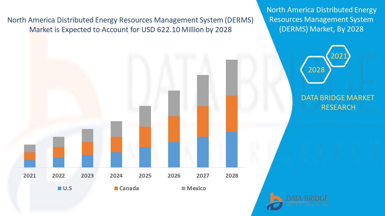Select the gray Mexico legend marker
Image resolution: width=385 pixels, height=216 pixels.
point(183,188)
